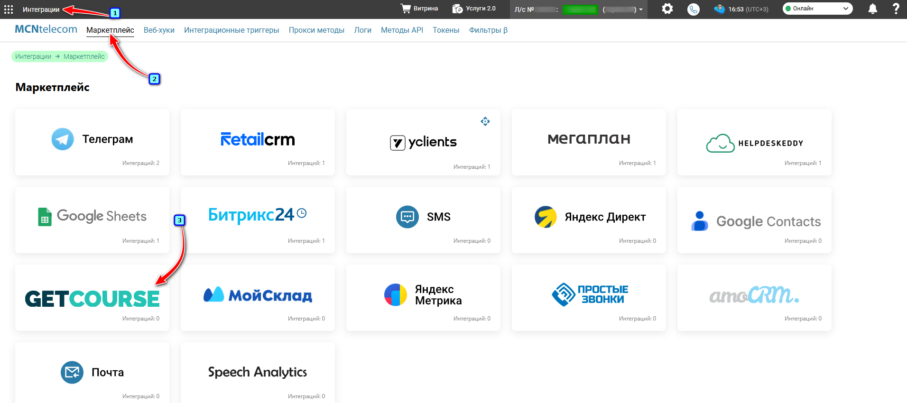Click the green balance indicator
Viewport: 907px width, 403px height.
click(x=580, y=9)
